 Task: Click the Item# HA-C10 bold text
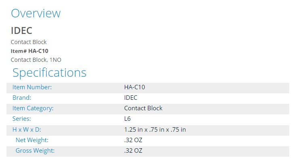click(29, 51)
